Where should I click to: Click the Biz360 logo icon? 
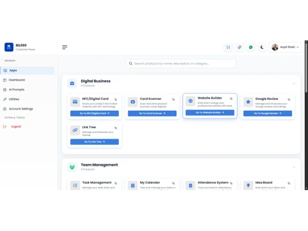point(9,47)
